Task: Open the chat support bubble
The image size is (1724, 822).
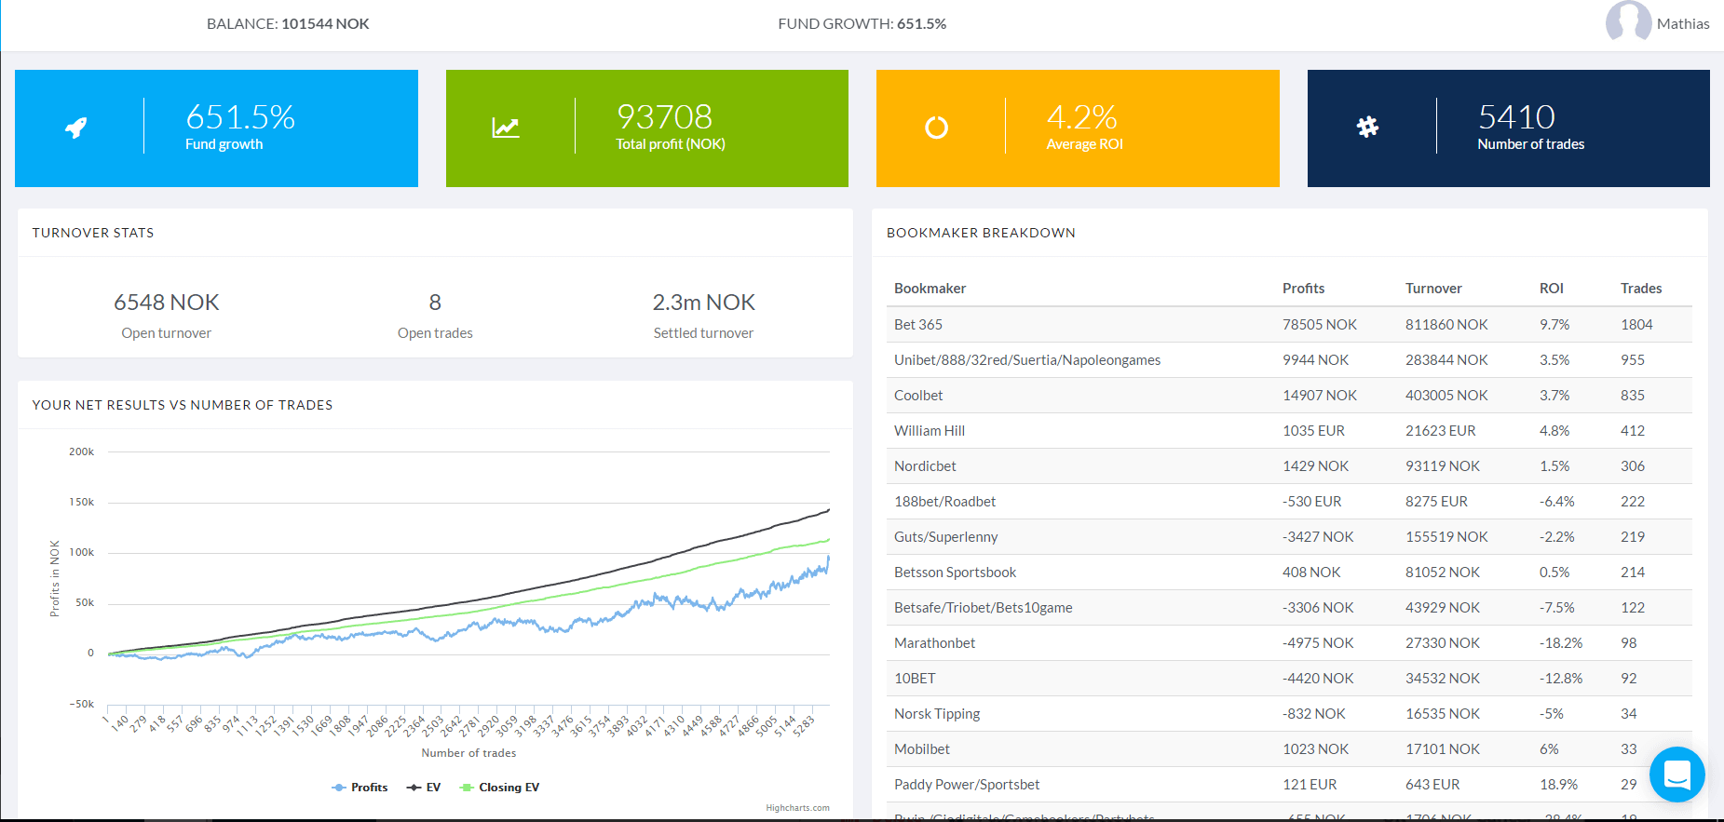Action: (x=1676, y=775)
